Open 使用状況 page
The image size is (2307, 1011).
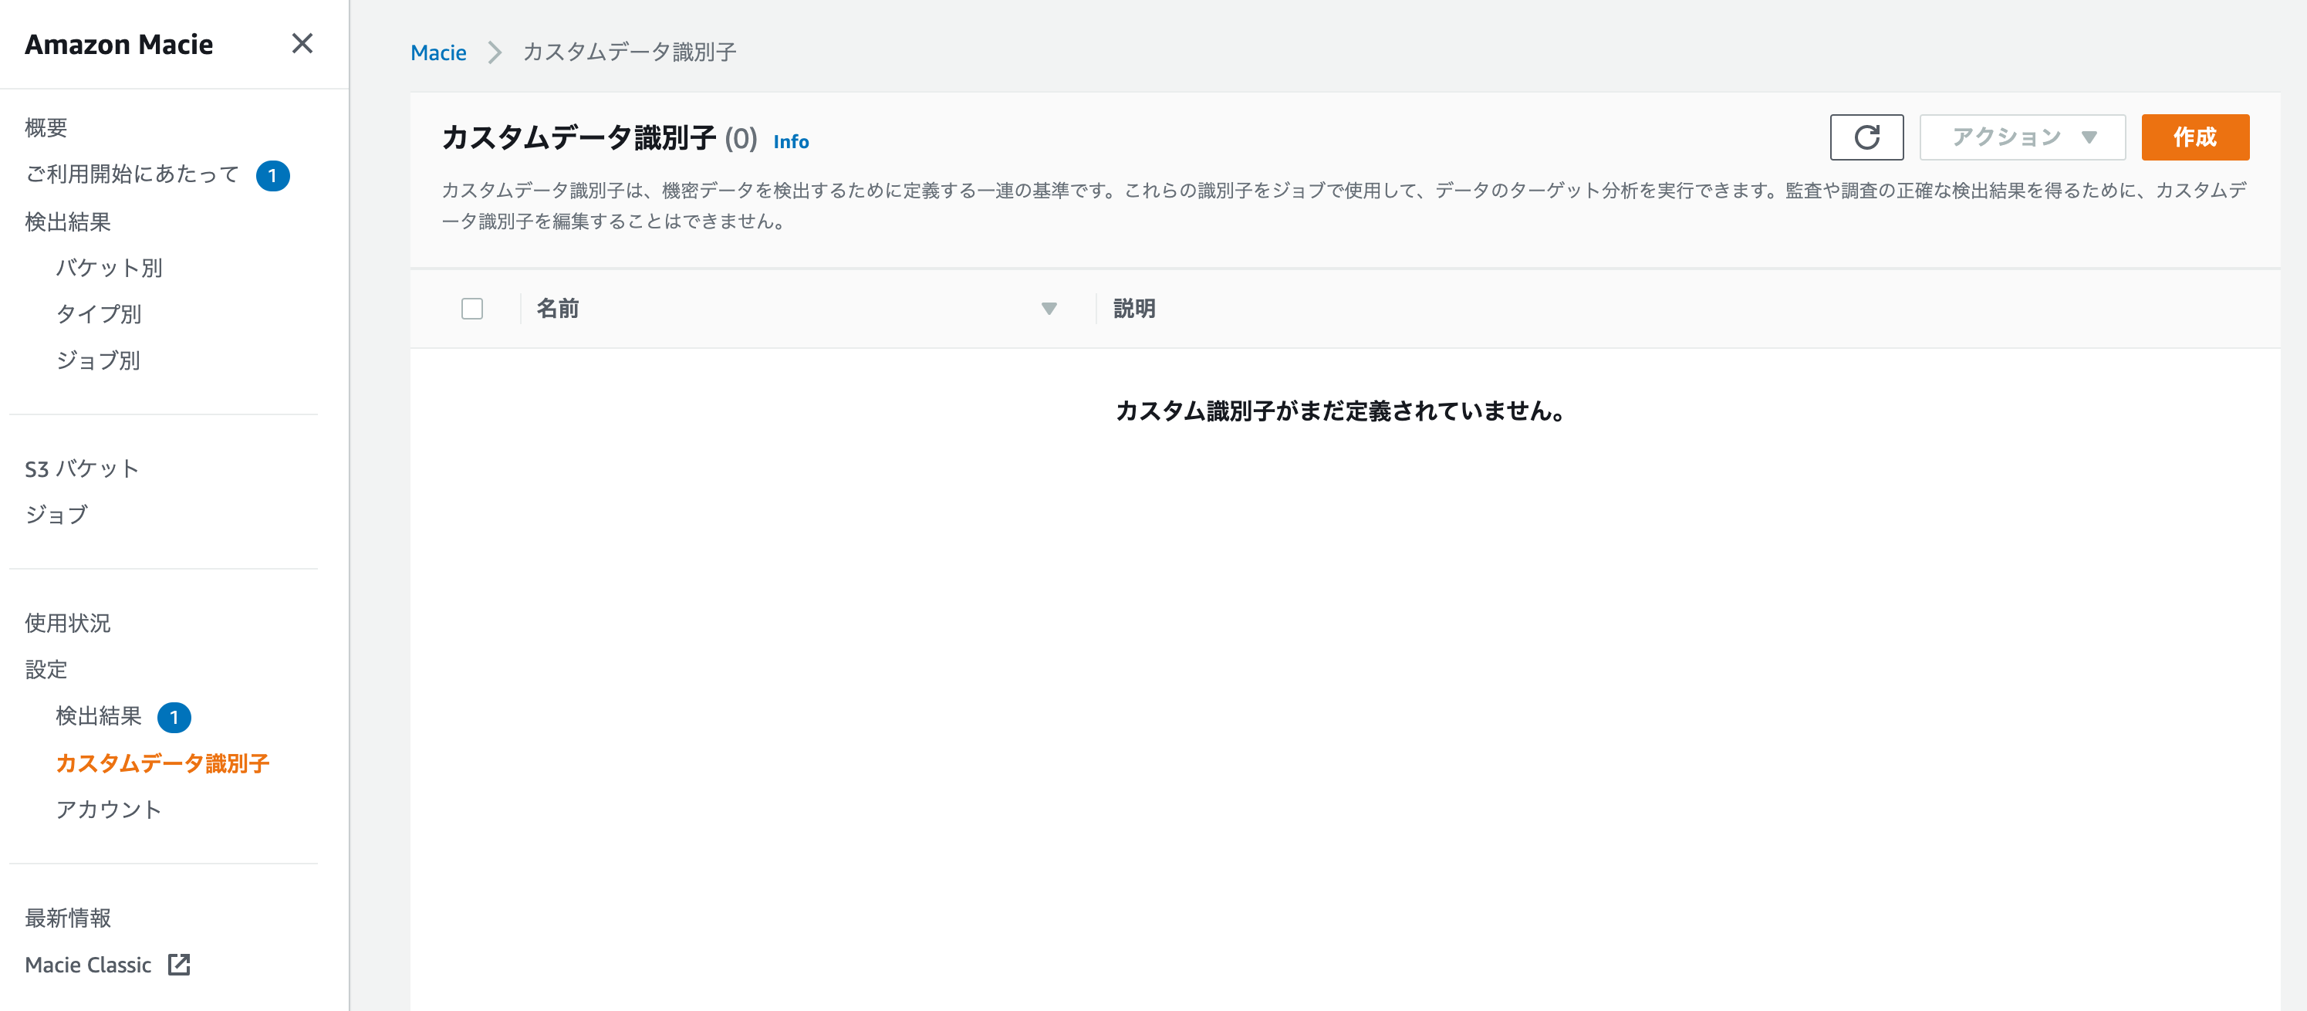click(x=67, y=622)
